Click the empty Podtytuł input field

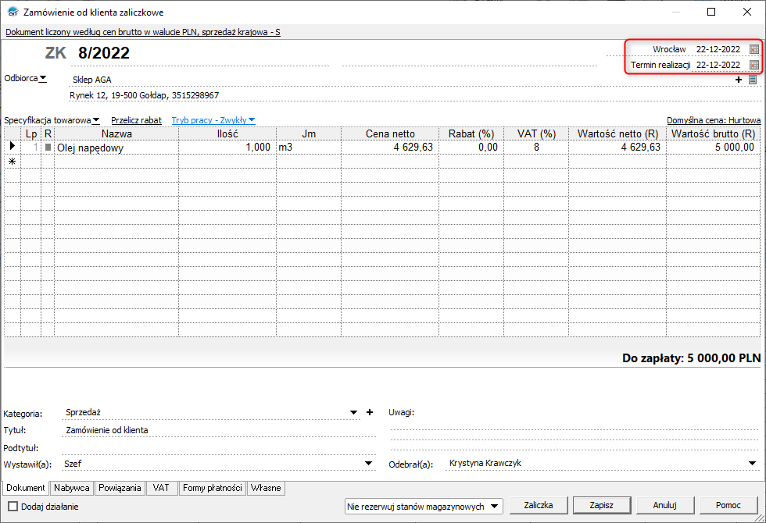pyautogui.click(x=219, y=448)
